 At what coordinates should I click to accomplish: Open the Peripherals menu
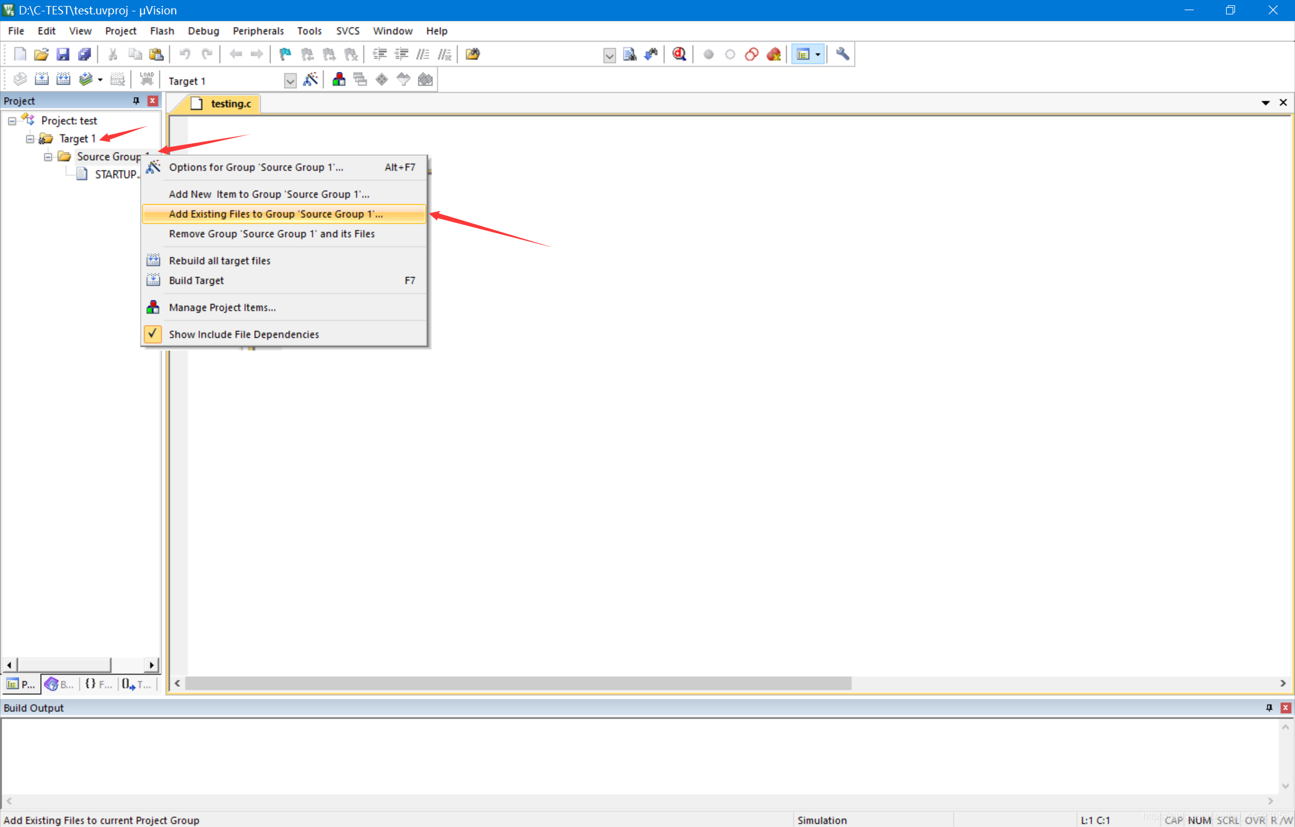[x=258, y=31]
